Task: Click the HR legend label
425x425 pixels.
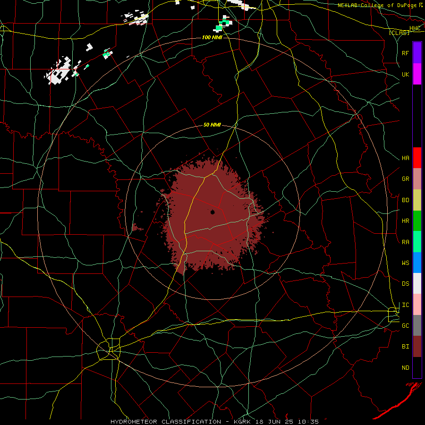Action: tap(406, 221)
